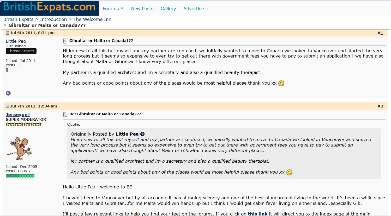Click Jerseygirl's green reputation bar
This screenshot has width=391, height=216.
[x=20, y=176]
